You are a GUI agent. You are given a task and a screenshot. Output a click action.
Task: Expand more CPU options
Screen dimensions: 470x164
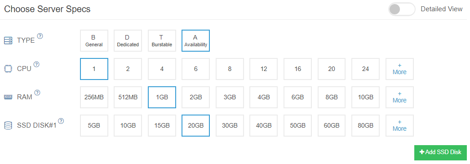(x=399, y=69)
